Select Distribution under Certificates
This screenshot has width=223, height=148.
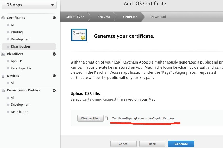[29, 47]
